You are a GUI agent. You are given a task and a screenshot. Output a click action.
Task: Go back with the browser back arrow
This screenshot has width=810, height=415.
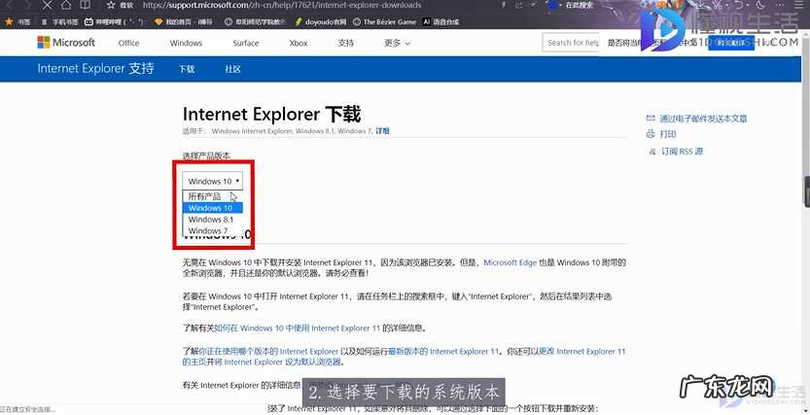(x=10, y=5)
